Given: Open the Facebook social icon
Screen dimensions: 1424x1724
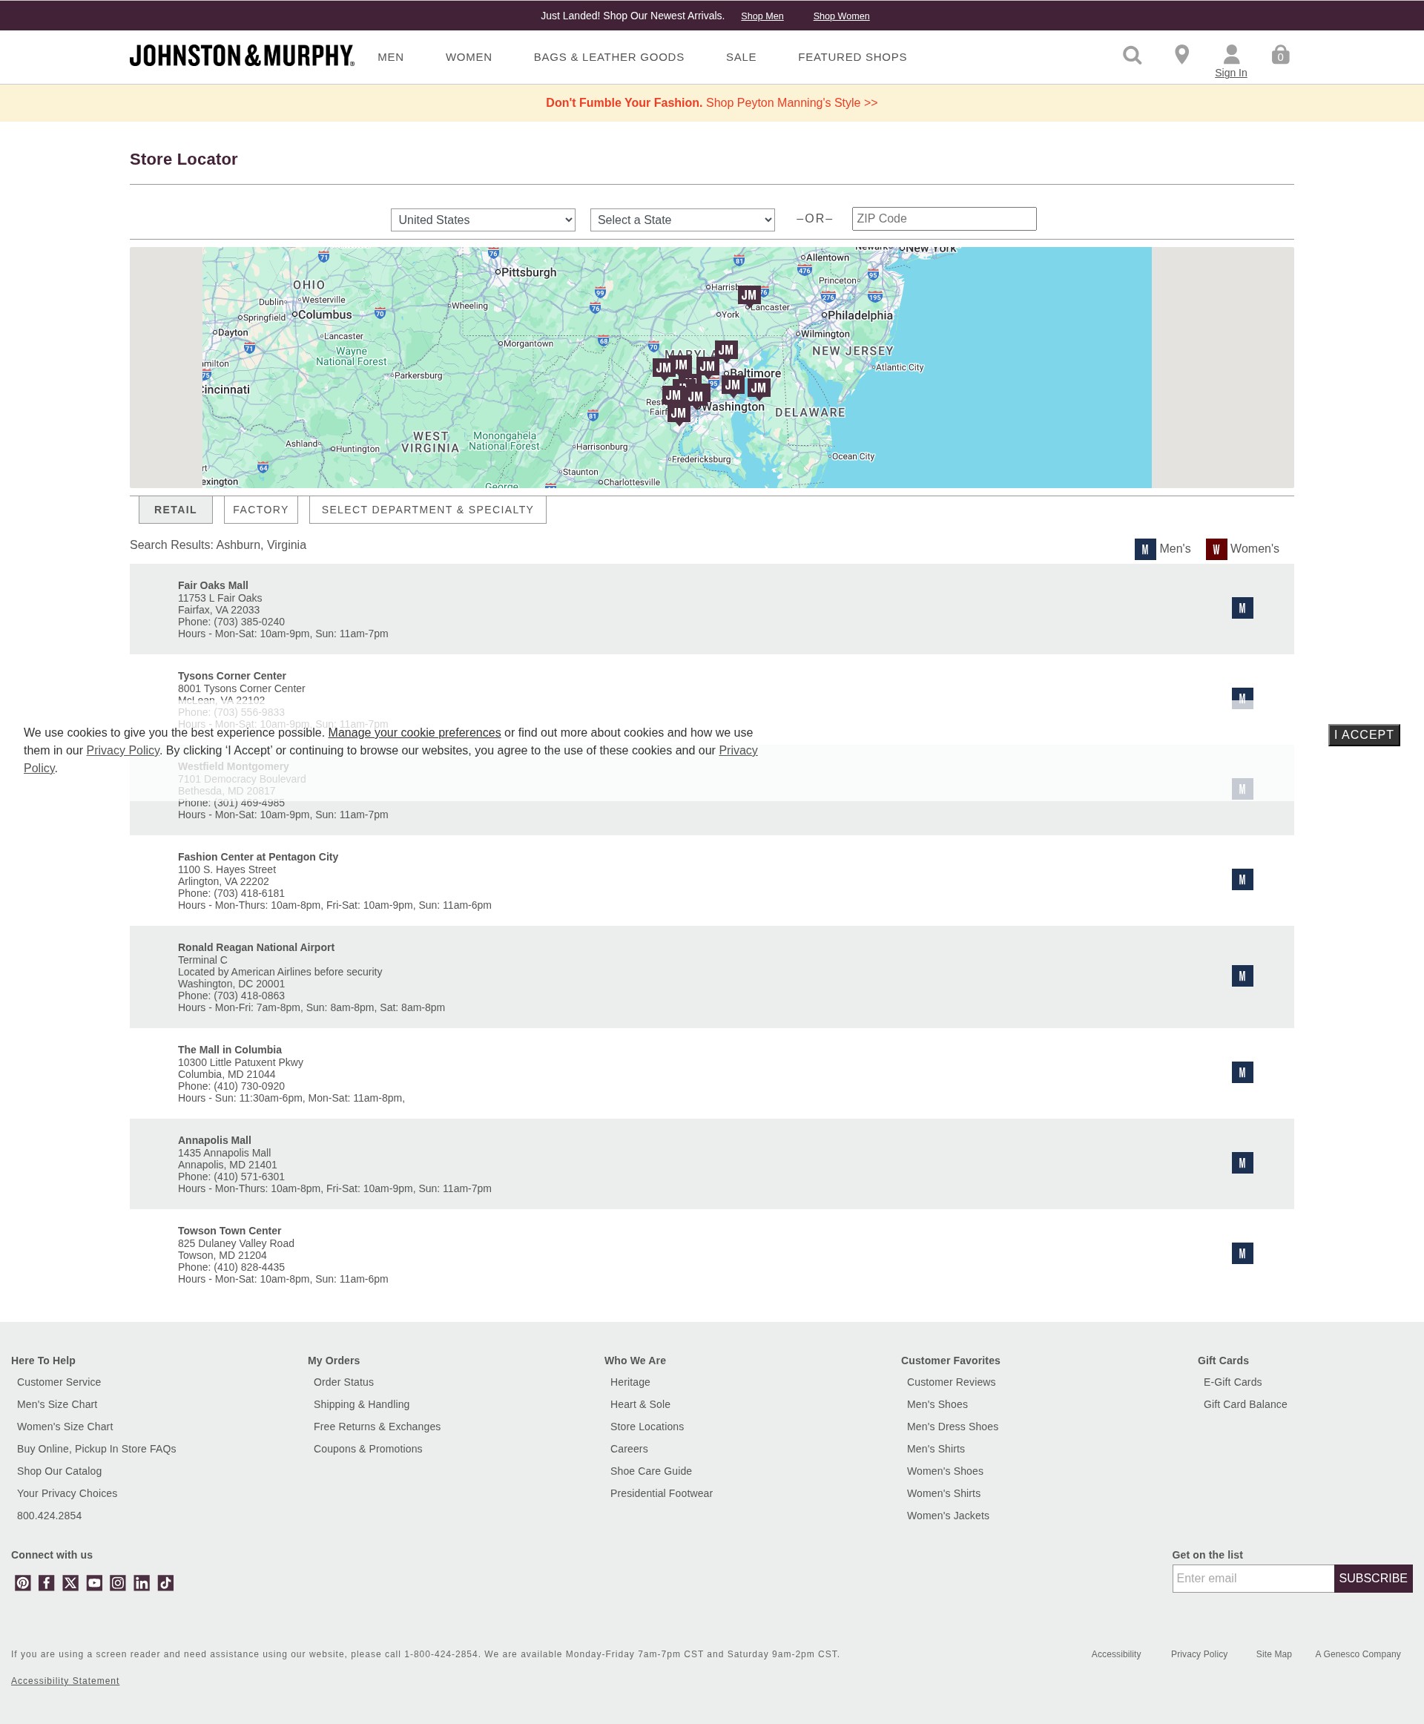Looking at the screenshot, I should 47,1583.
